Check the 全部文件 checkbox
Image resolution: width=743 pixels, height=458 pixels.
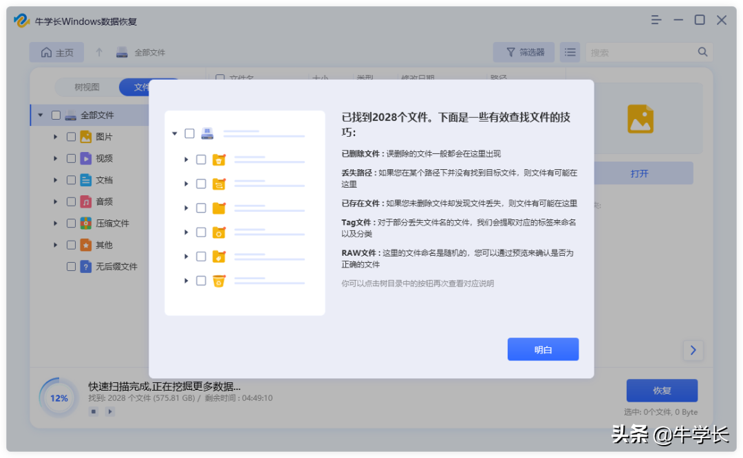coord(56,115)
